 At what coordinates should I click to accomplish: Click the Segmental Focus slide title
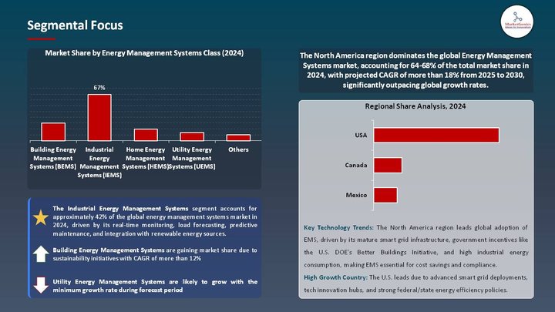click(x=75, y=25)
